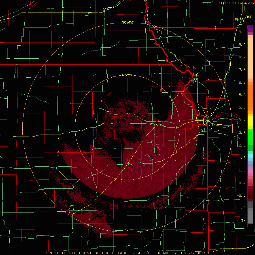Click the 4.2 scale value
This screenshot has width=255, height=255.
242,120
